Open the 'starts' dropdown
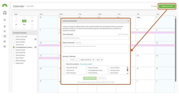This screenshot has width=179, height=97. point(99,60)
